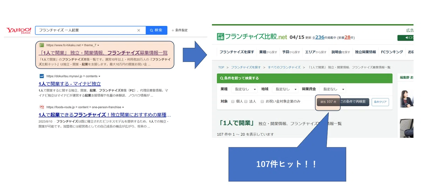Expand dropdown arrow beside dokuritsu.mynavi.jp URL
Screen dimensions: 421x190
pyautogui.click(x=100, y=76)
